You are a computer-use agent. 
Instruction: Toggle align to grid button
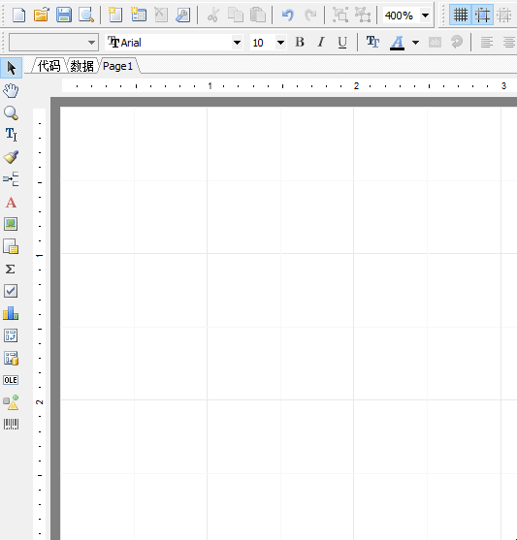pos(482,15)
